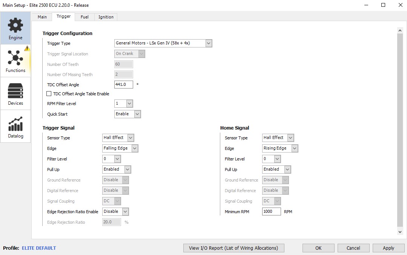Click the Quick Start label

coord(57,114)
